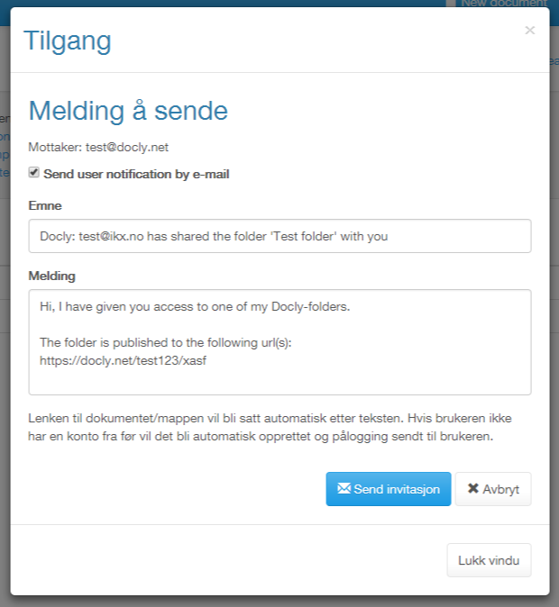Click the 'Melding å sende' heading

pyautogui.click(x=128, y=111)
